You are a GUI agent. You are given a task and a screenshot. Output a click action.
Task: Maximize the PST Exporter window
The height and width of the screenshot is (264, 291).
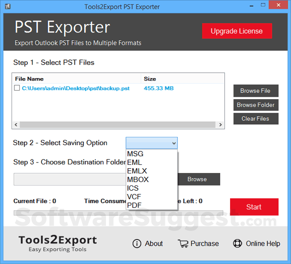tap(263, 5)
